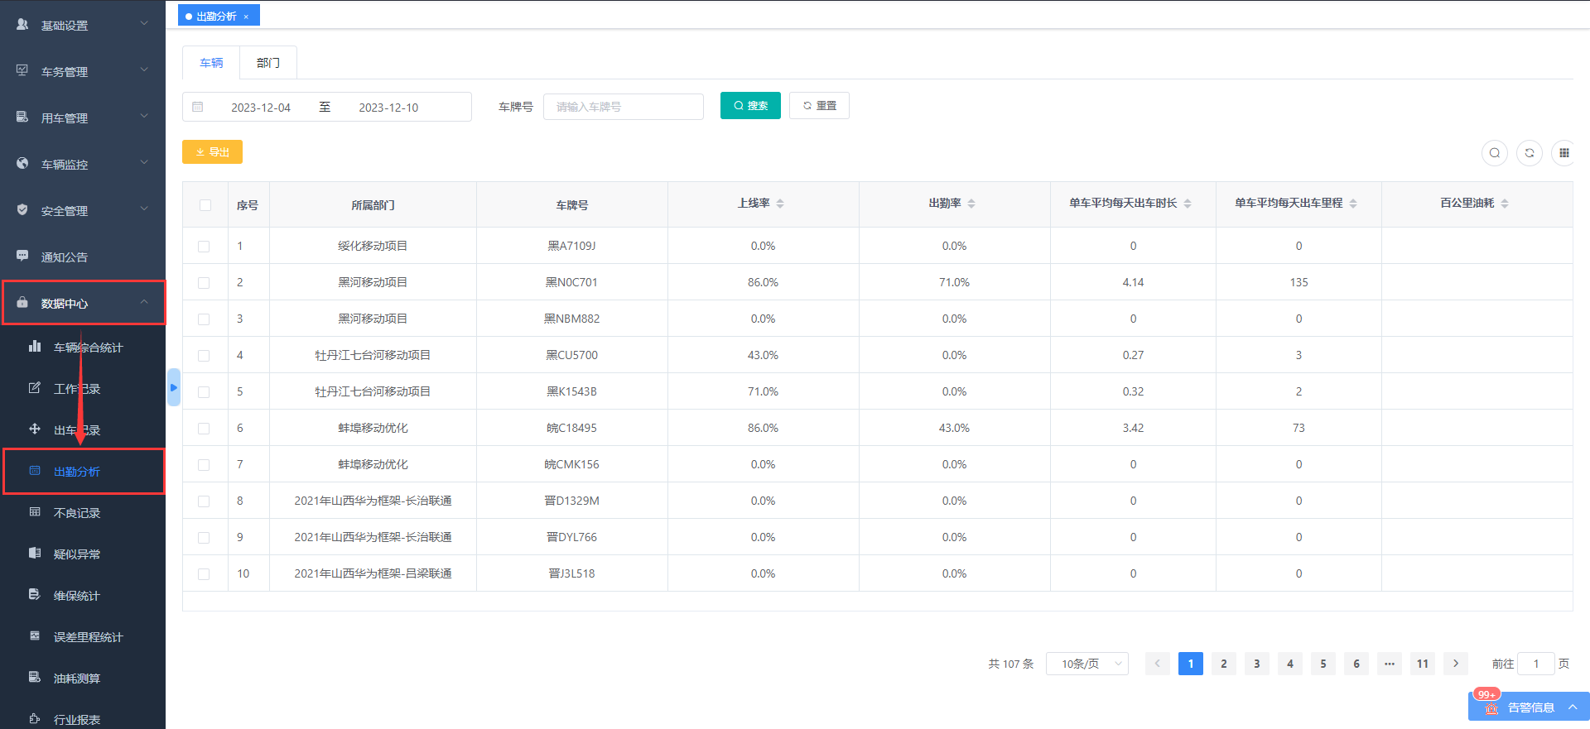
Task: Click the 出车记录 move icon
Action: 35,429
